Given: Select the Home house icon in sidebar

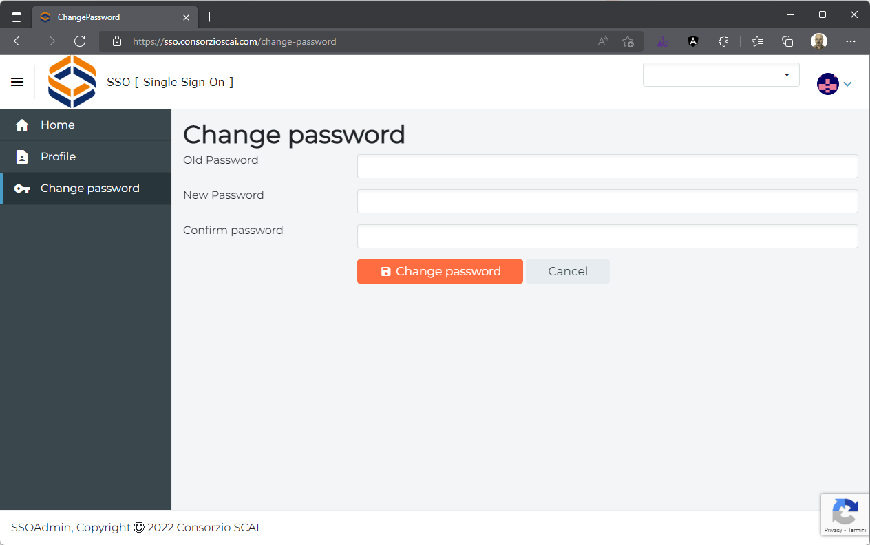Looking at the screenshot, I should tap(22, 125).
